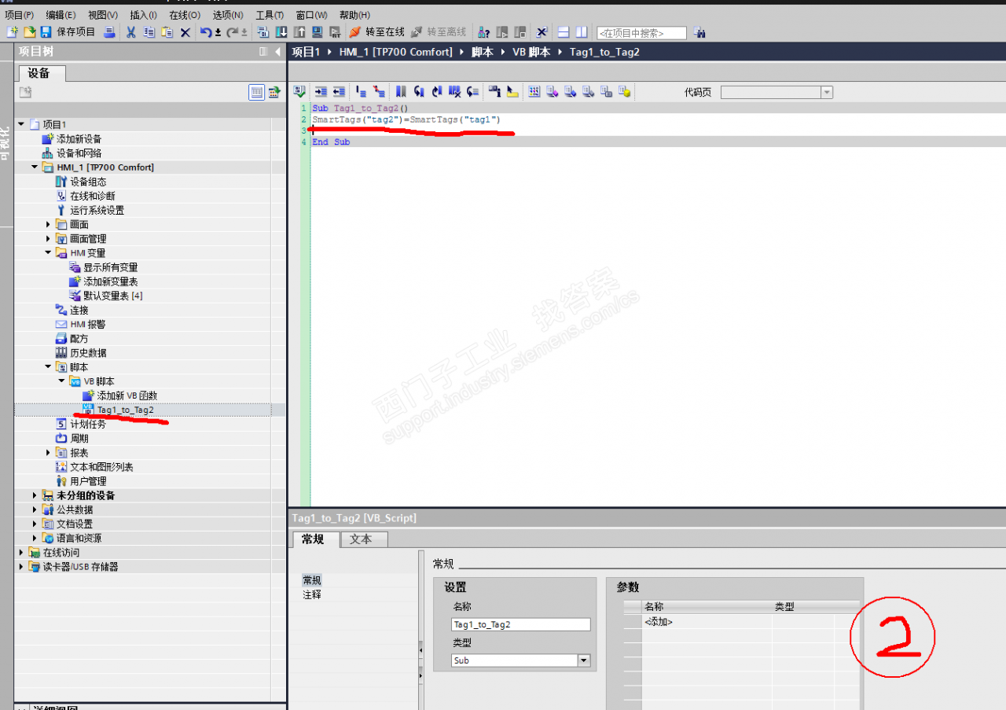1006x710 pixels.
Task: Open 在线(O) menu
Action: click(x=185, y=15)
